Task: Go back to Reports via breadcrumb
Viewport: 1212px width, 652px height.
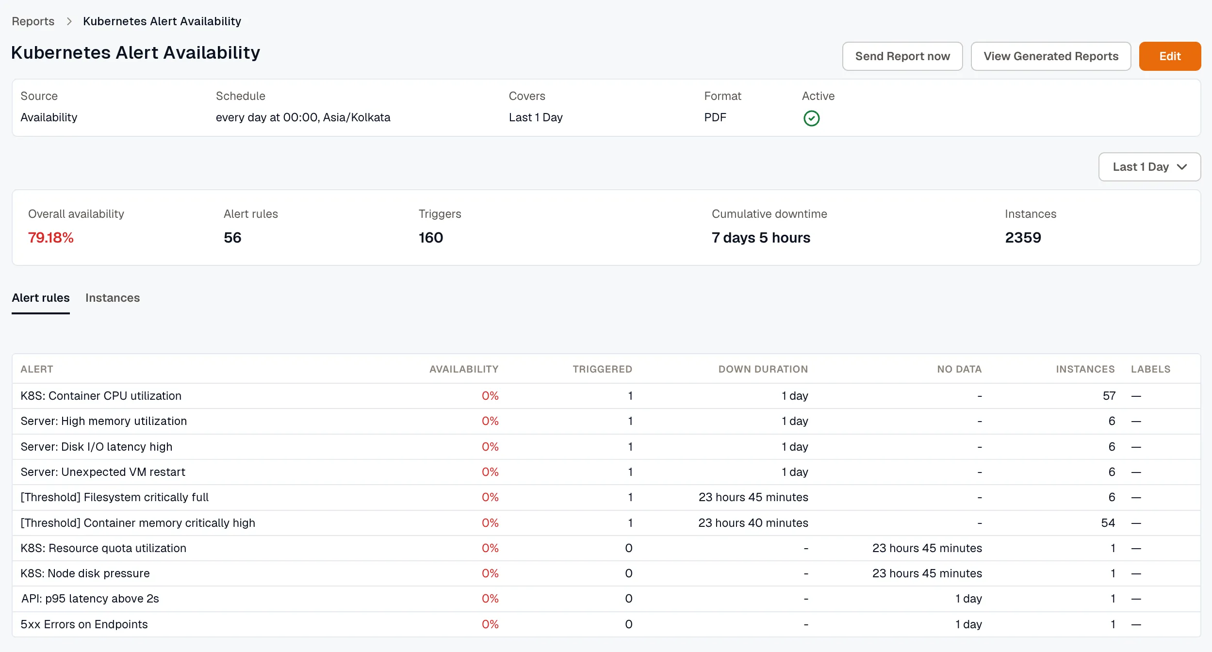Action: click(x=33, y=21)
